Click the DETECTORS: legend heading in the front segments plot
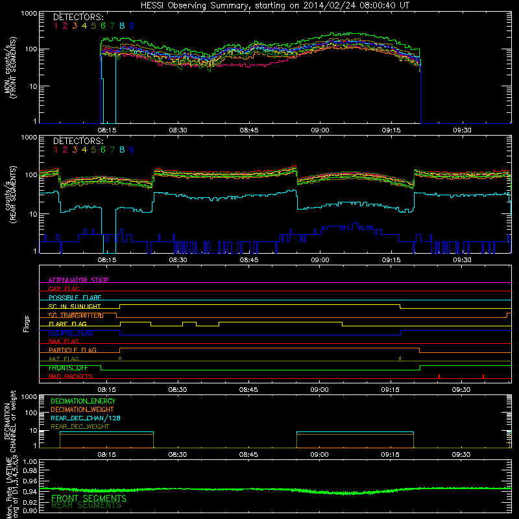519x519 pixels. 78,18
